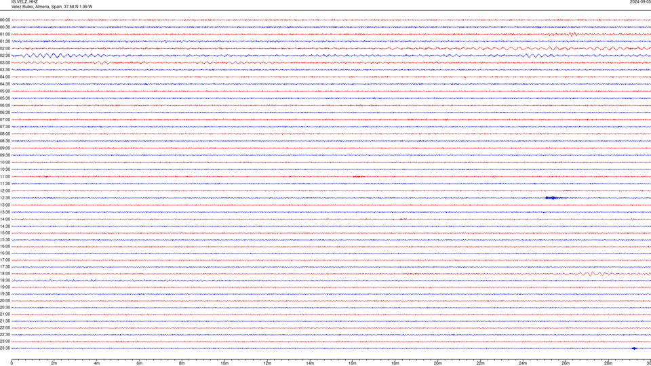The image size is (651, 366).
Task: Pick the 12m axis tick label
Action: [267, 363]
